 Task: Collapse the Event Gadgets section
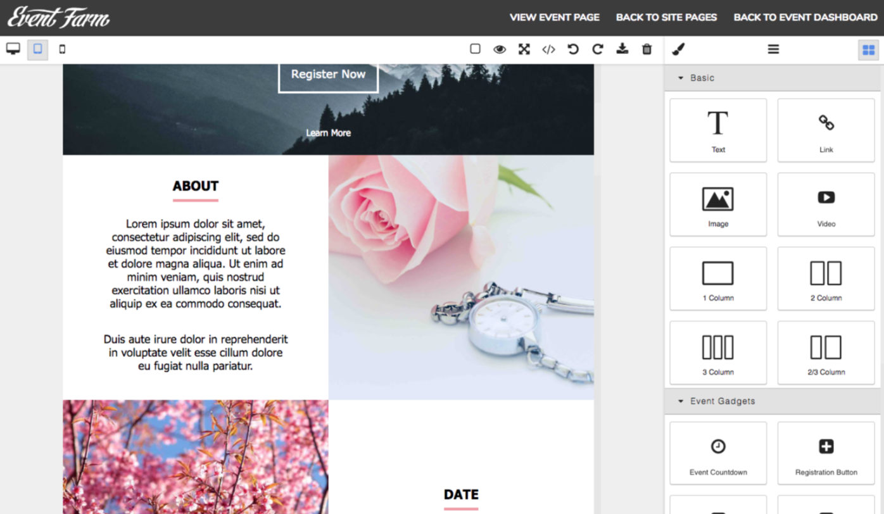[x=773, y=401]
